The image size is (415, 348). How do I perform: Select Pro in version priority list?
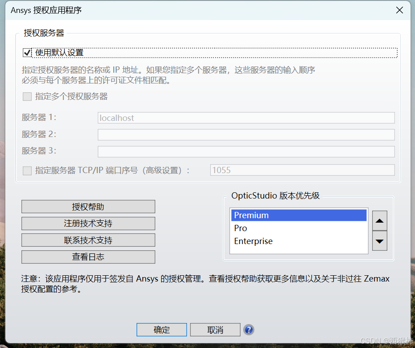click(x=299, y=228)
